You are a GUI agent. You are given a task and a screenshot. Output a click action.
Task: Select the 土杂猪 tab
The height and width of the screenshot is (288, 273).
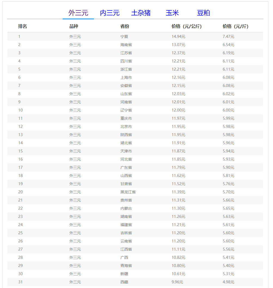pos(141,13)
